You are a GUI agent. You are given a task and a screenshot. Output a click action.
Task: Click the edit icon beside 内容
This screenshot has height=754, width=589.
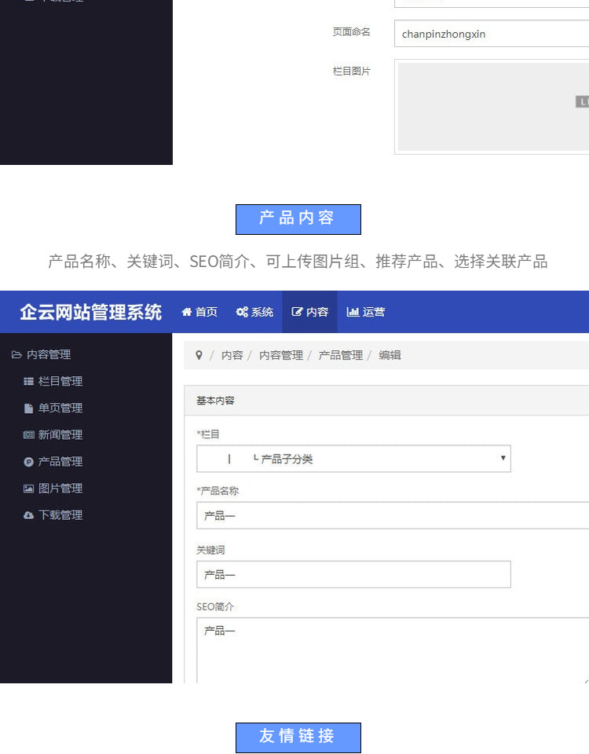click(298, 312)
